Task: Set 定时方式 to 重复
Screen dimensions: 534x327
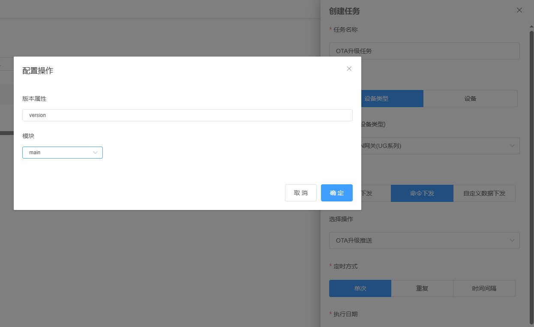Action: tap(422, 288)
